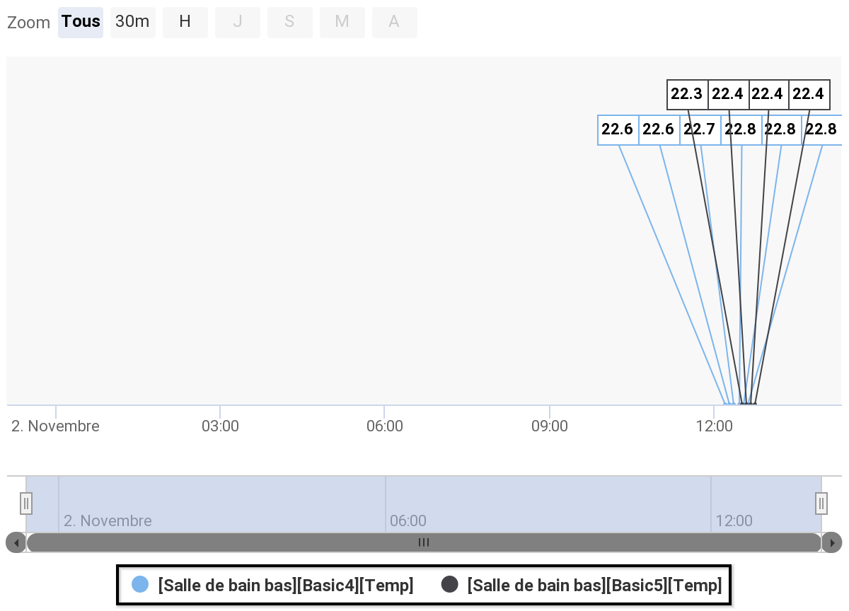This screenshot has width=849, height=611.
Task: Click the black 22.3 data label
Action: click(x=687, y=94)
